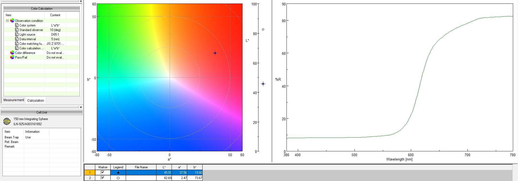Screen dimensions: 518x181
Task: Click the Color matching function document icon
Action: click(x=17, y=43)
